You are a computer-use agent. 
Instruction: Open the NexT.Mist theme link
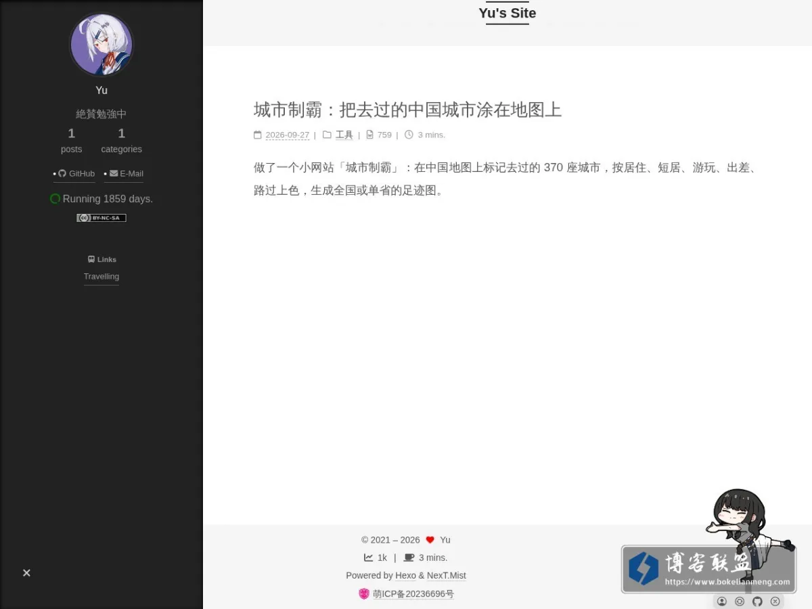pos(447,576)
